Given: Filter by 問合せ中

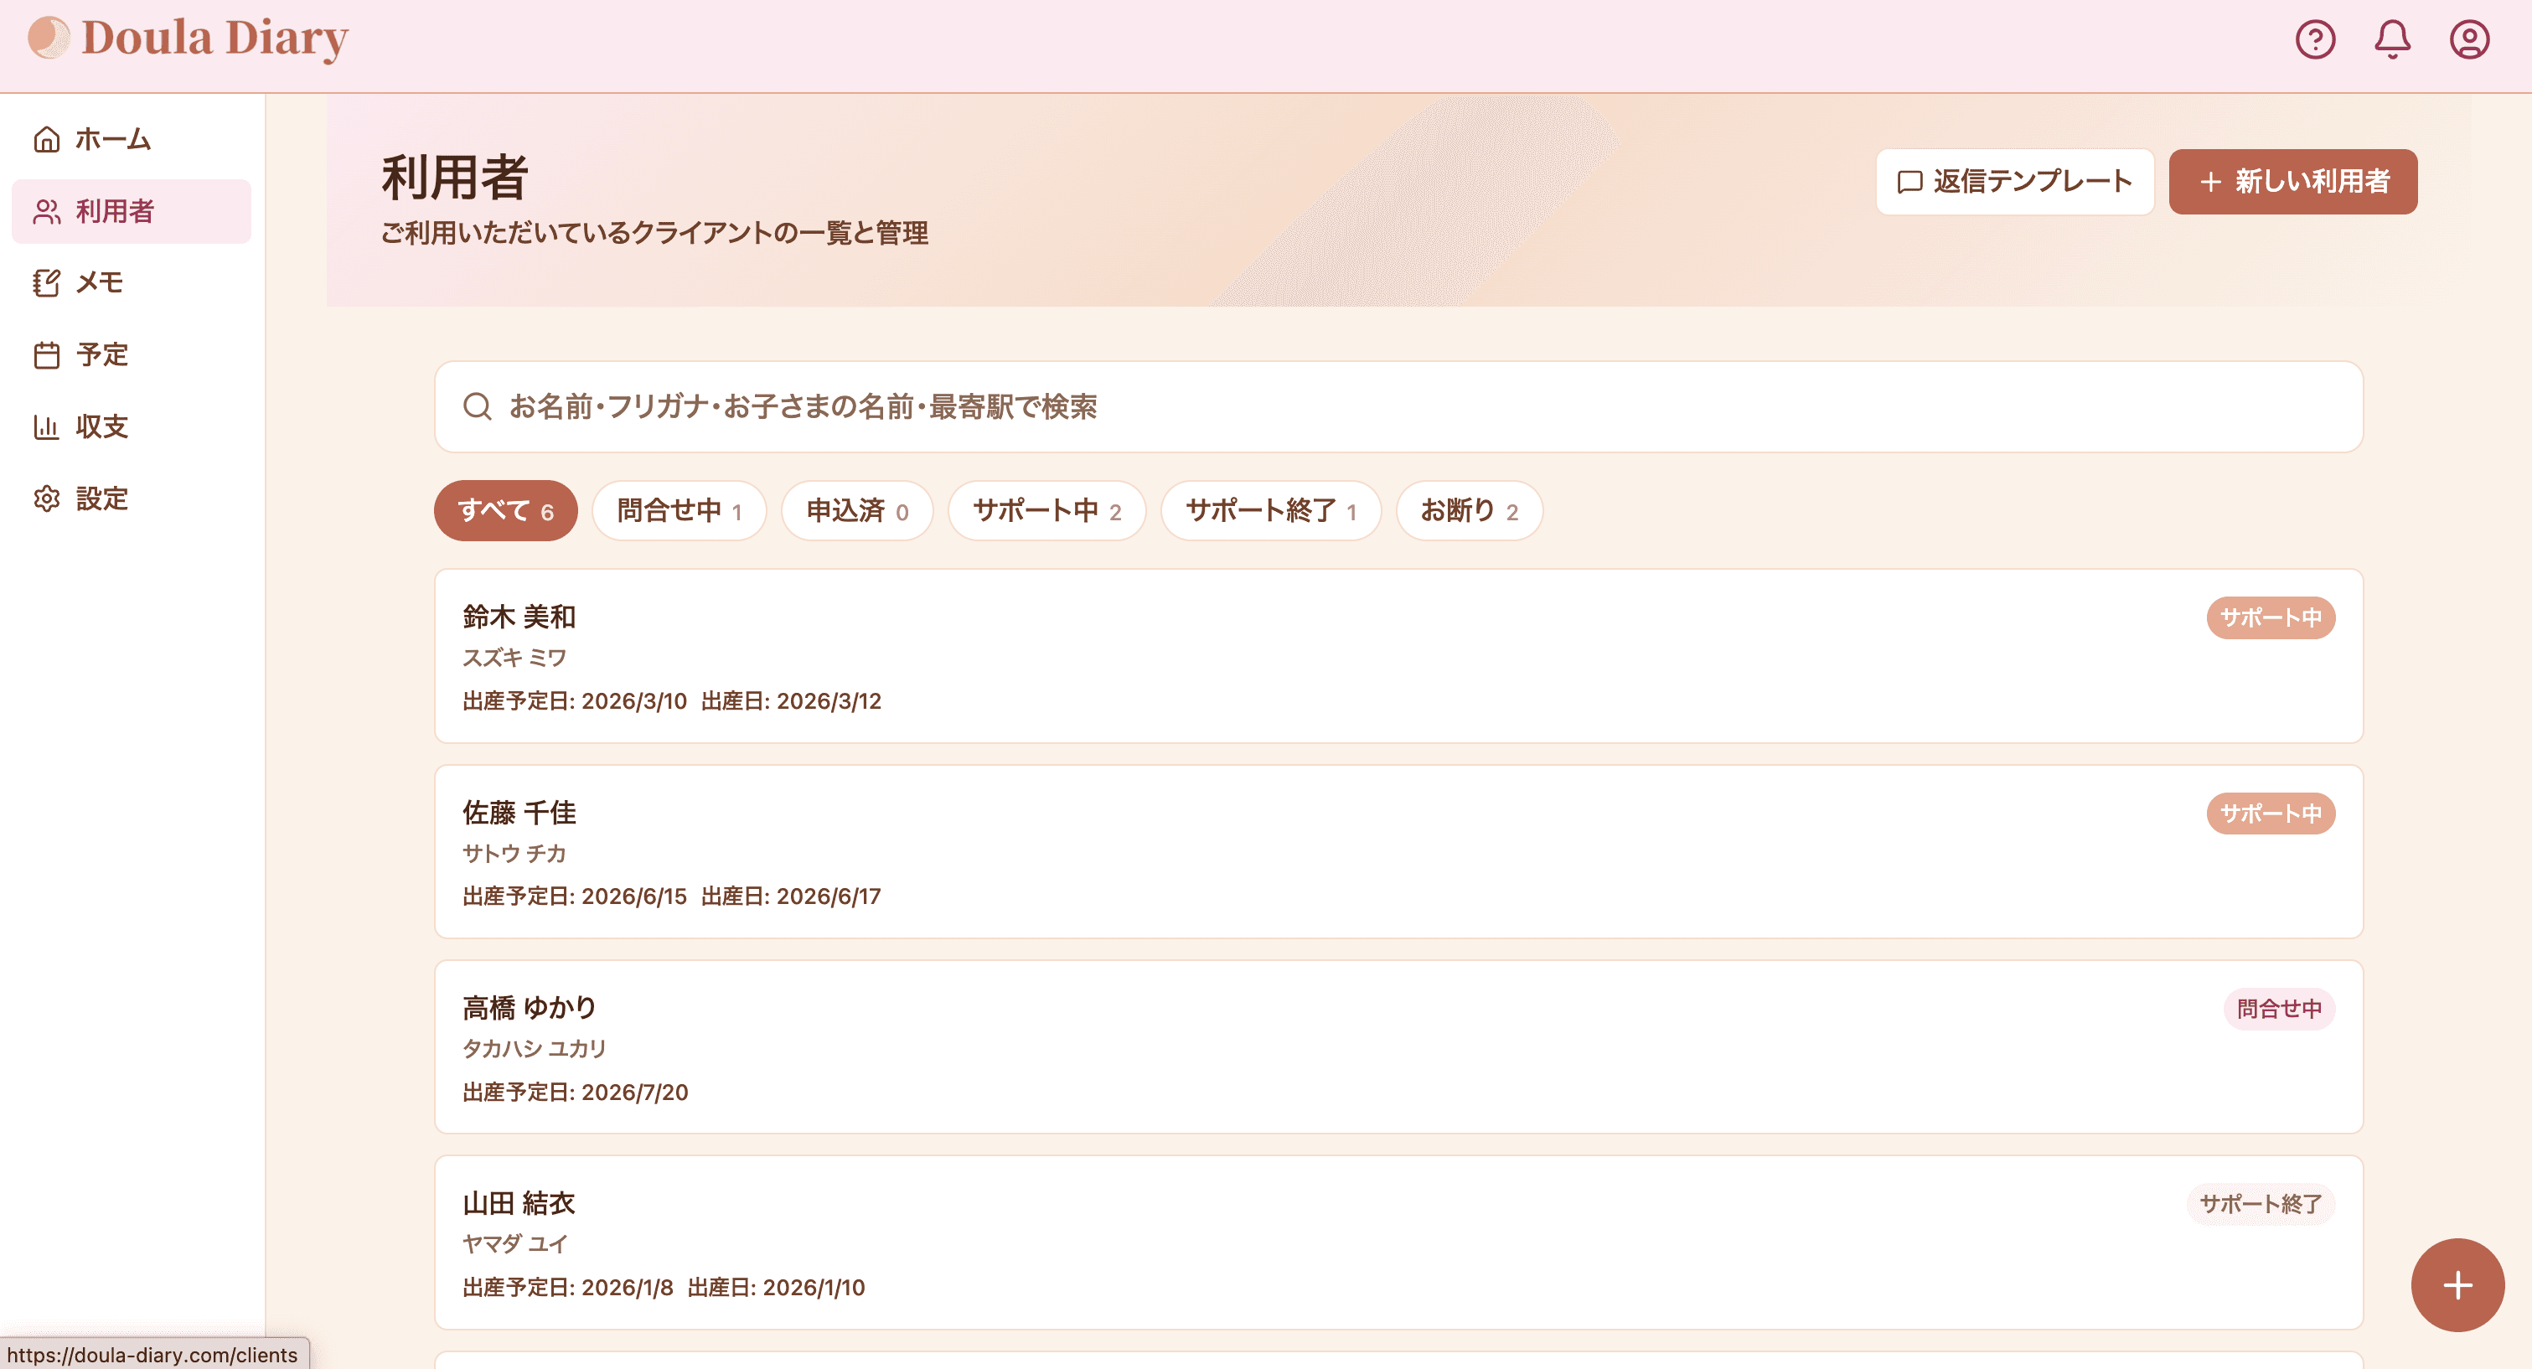Looking at the screenshot, I should 680,510.
